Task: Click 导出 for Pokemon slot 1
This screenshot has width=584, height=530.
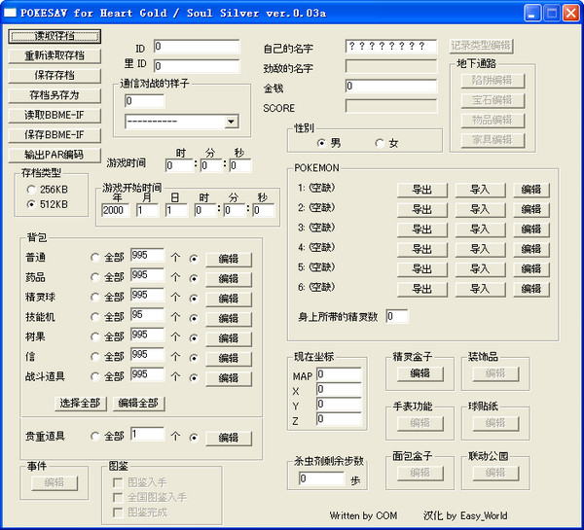Action: (422, 190)
